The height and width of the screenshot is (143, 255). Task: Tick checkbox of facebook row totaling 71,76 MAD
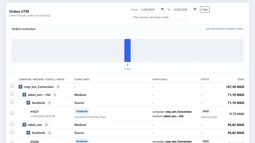(x=12, y=102)
